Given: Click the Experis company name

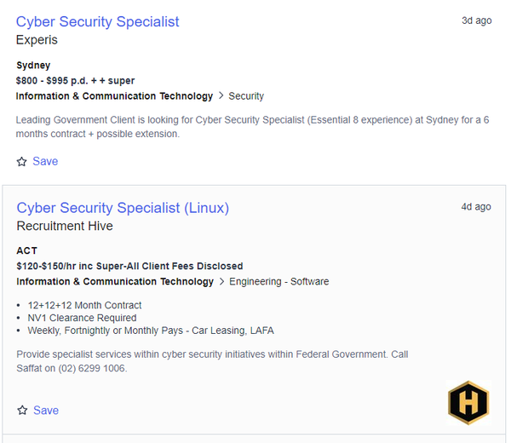Looking at the screenshot, I should [37, 40].
